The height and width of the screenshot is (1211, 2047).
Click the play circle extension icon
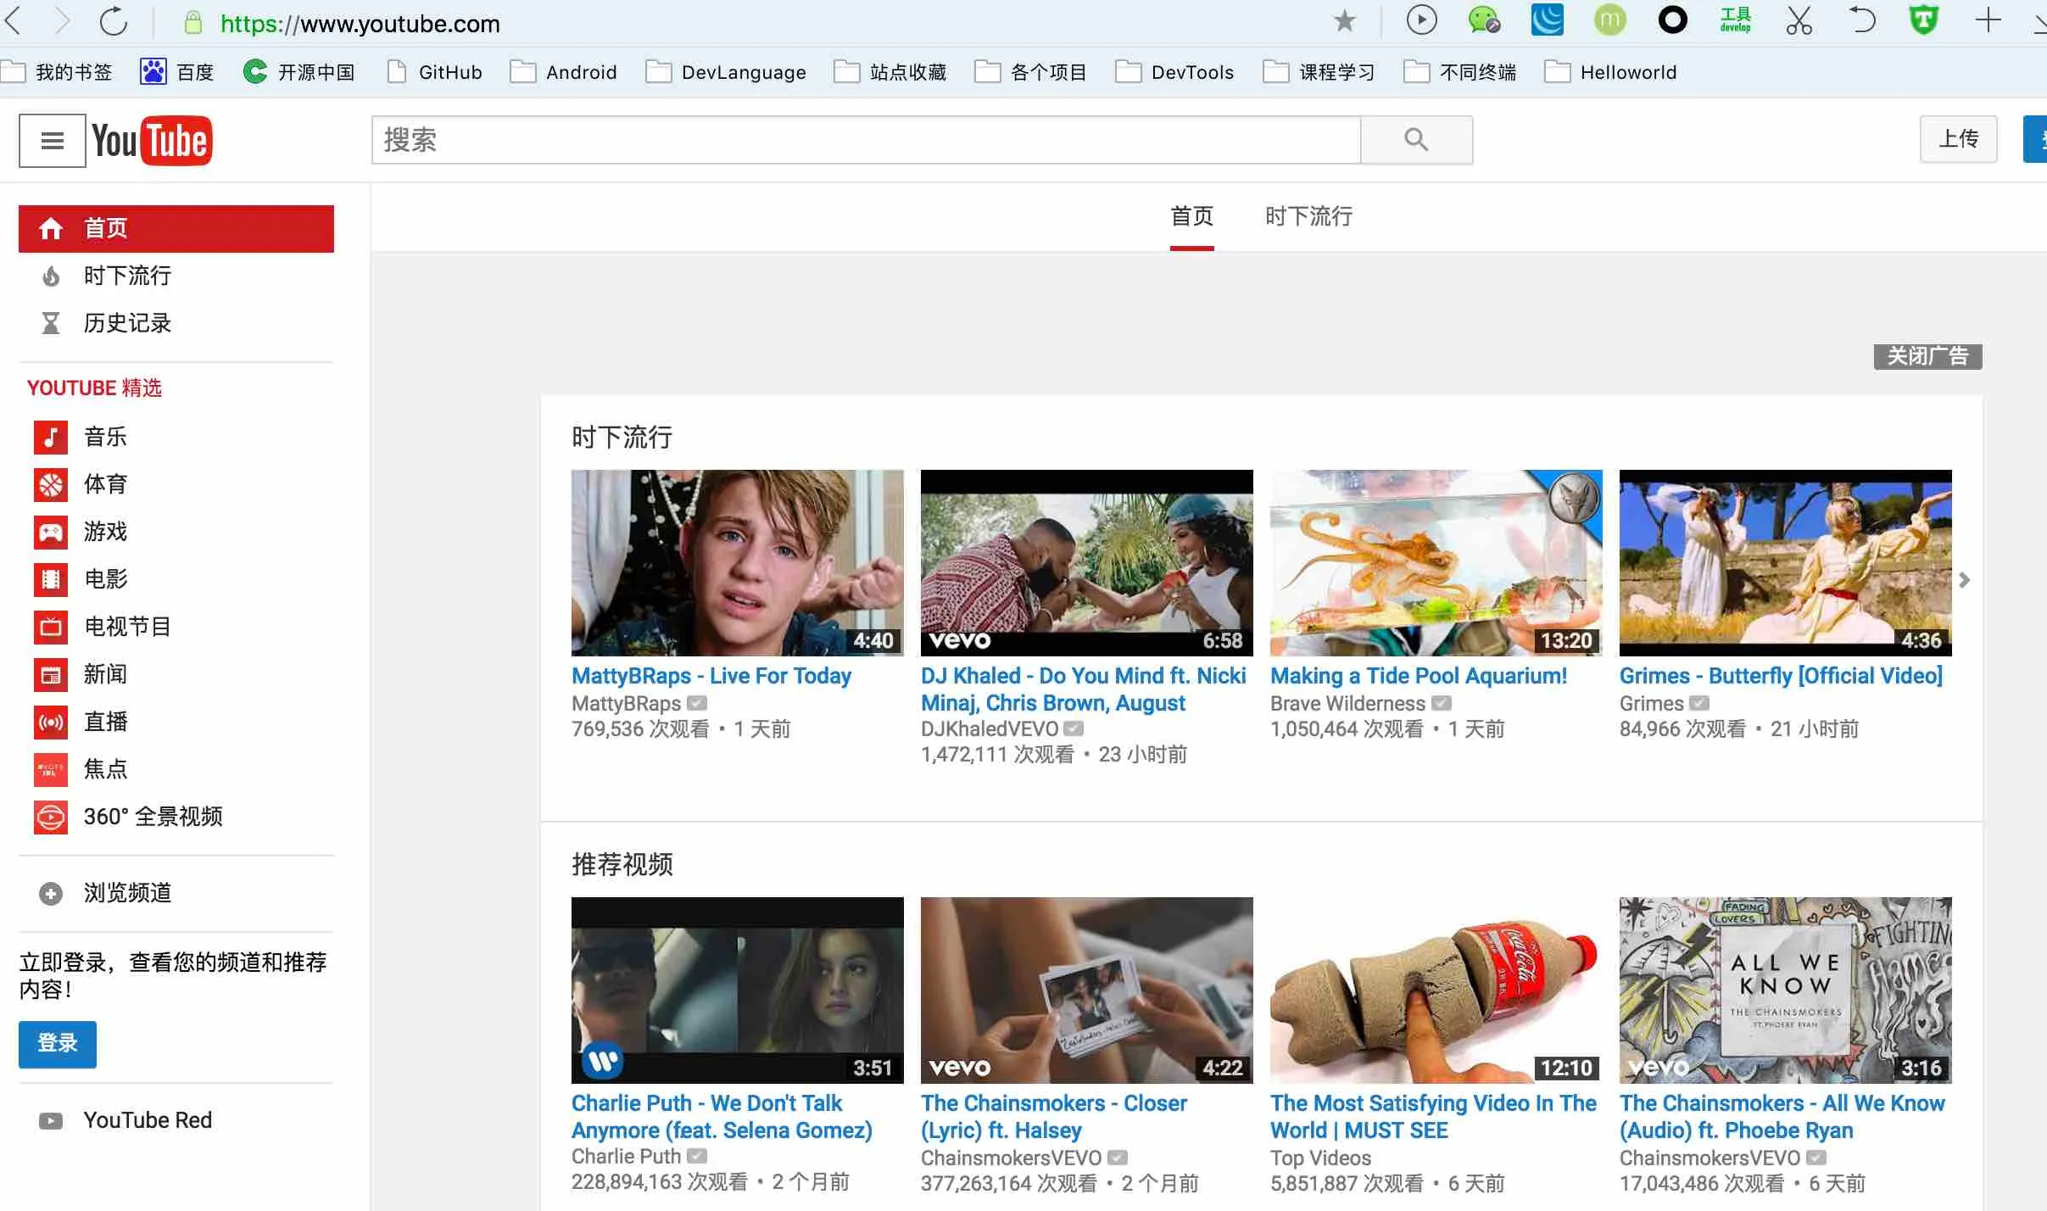(x=1421, y=20)
